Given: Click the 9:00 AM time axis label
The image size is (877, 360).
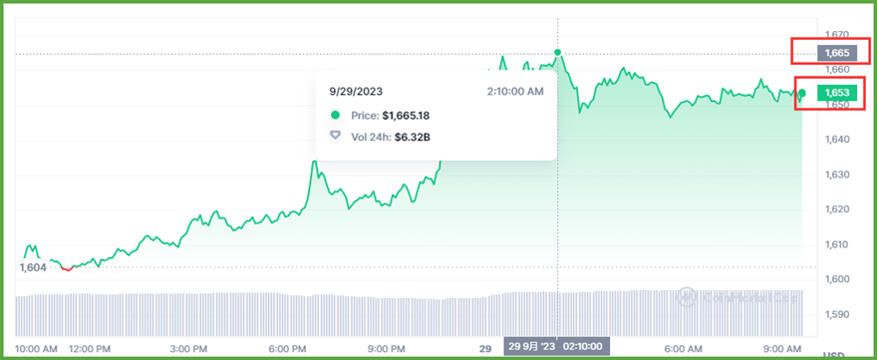Looking at the screenshot, I should coord(783,348).
